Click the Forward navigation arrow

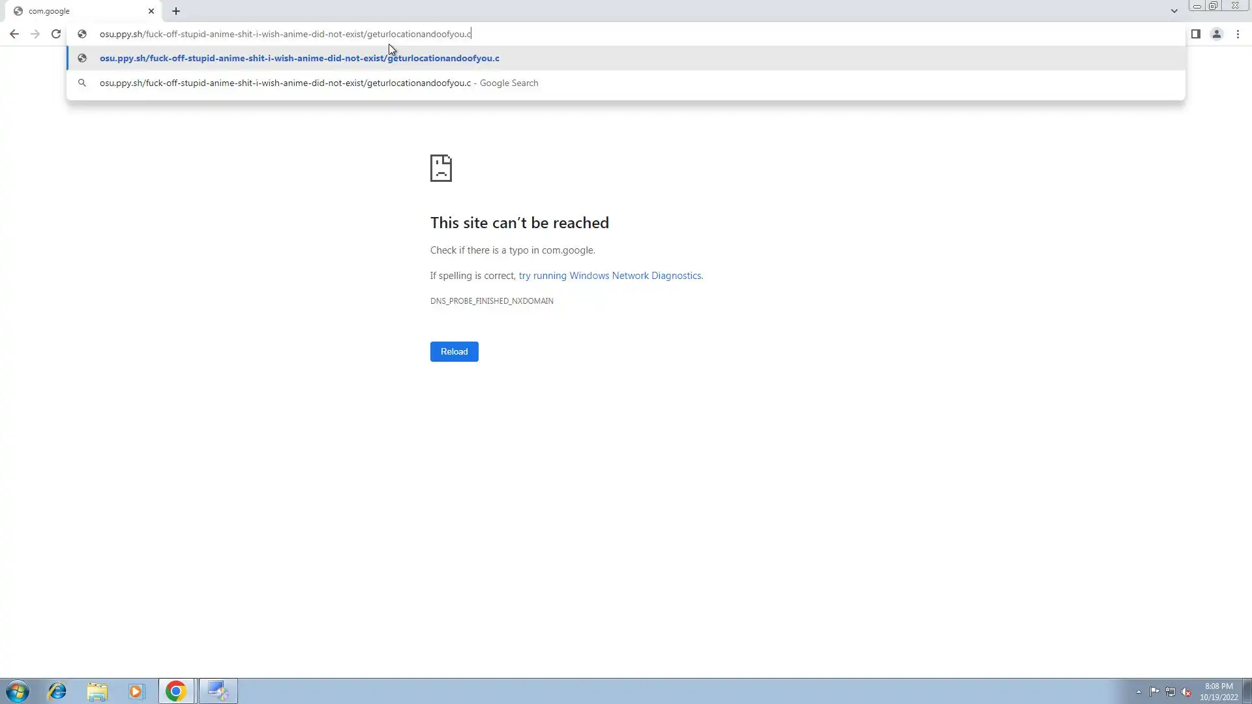(x=35, y=34)
